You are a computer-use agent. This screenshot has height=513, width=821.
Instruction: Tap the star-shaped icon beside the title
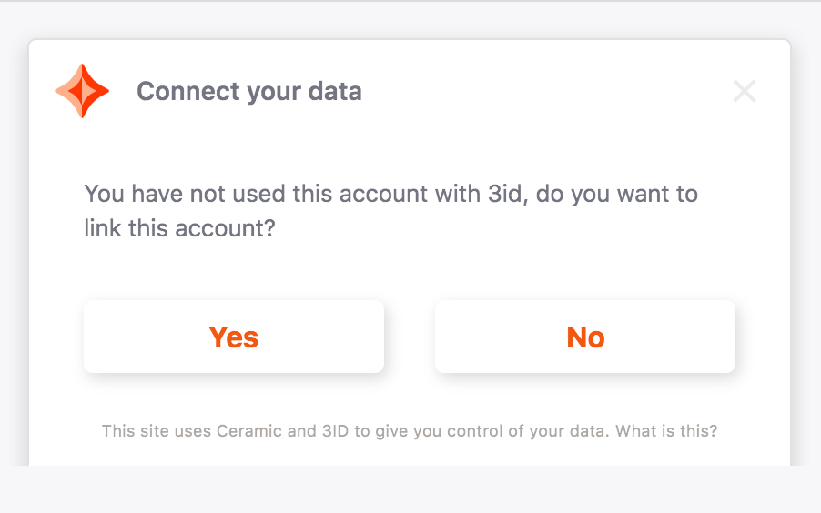pos(82,91)
